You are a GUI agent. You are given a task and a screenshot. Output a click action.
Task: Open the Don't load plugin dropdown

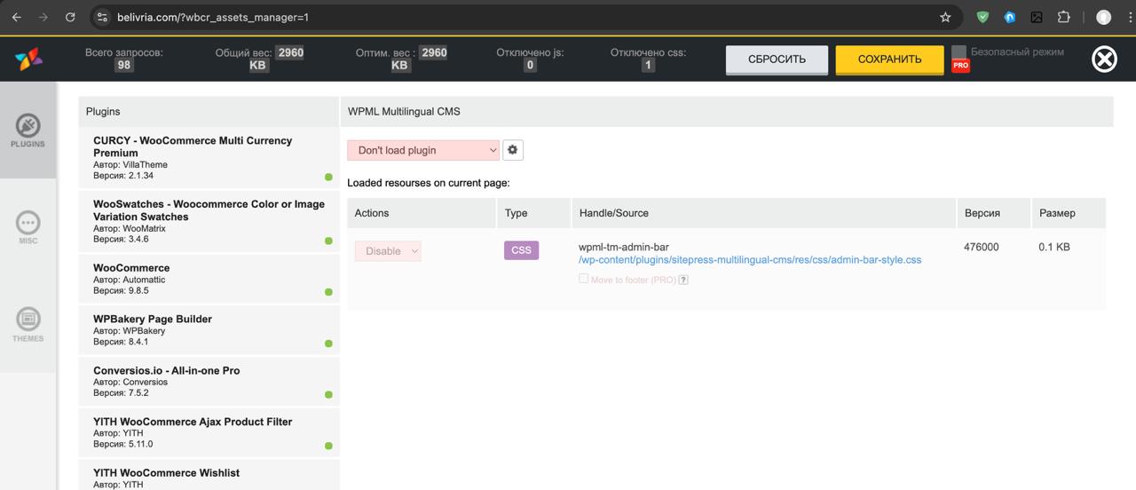423,150
